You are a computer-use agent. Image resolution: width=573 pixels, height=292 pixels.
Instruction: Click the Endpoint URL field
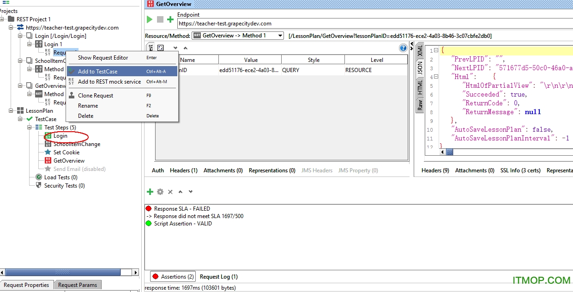click(x=375, y=24)
